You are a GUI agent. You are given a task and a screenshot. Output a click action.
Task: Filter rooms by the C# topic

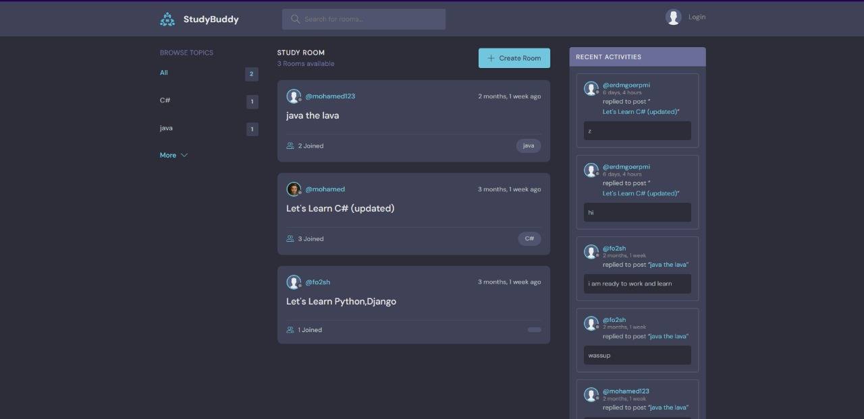[x=165, y=100]
